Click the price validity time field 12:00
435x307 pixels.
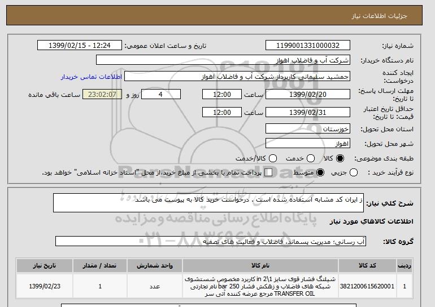[x=222, y=112]
